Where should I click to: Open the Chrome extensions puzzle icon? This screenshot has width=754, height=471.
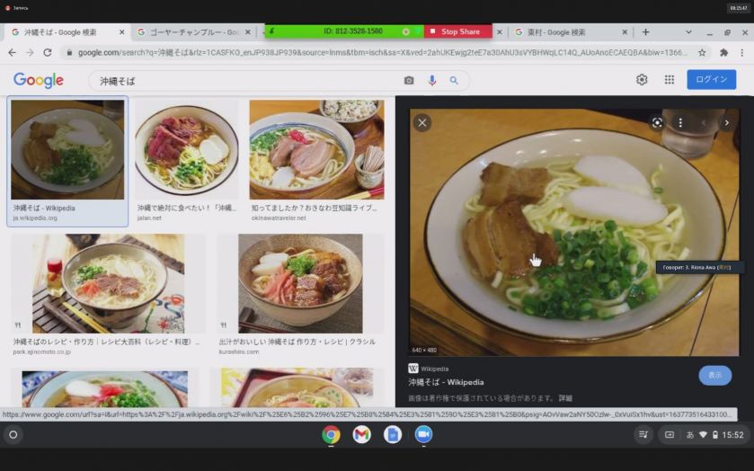point(723,53)
